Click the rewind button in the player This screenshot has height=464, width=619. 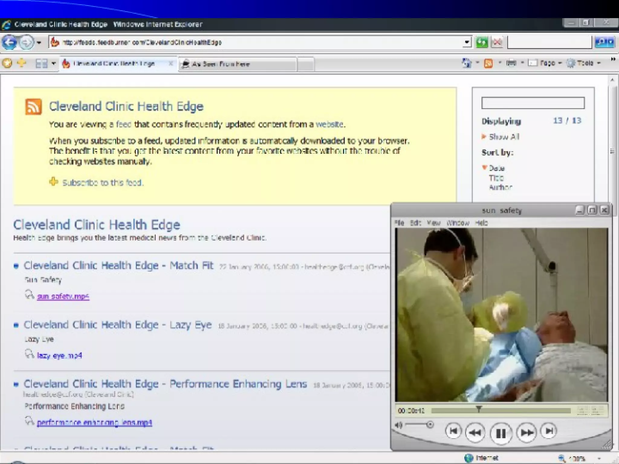[x=475, y=433]
